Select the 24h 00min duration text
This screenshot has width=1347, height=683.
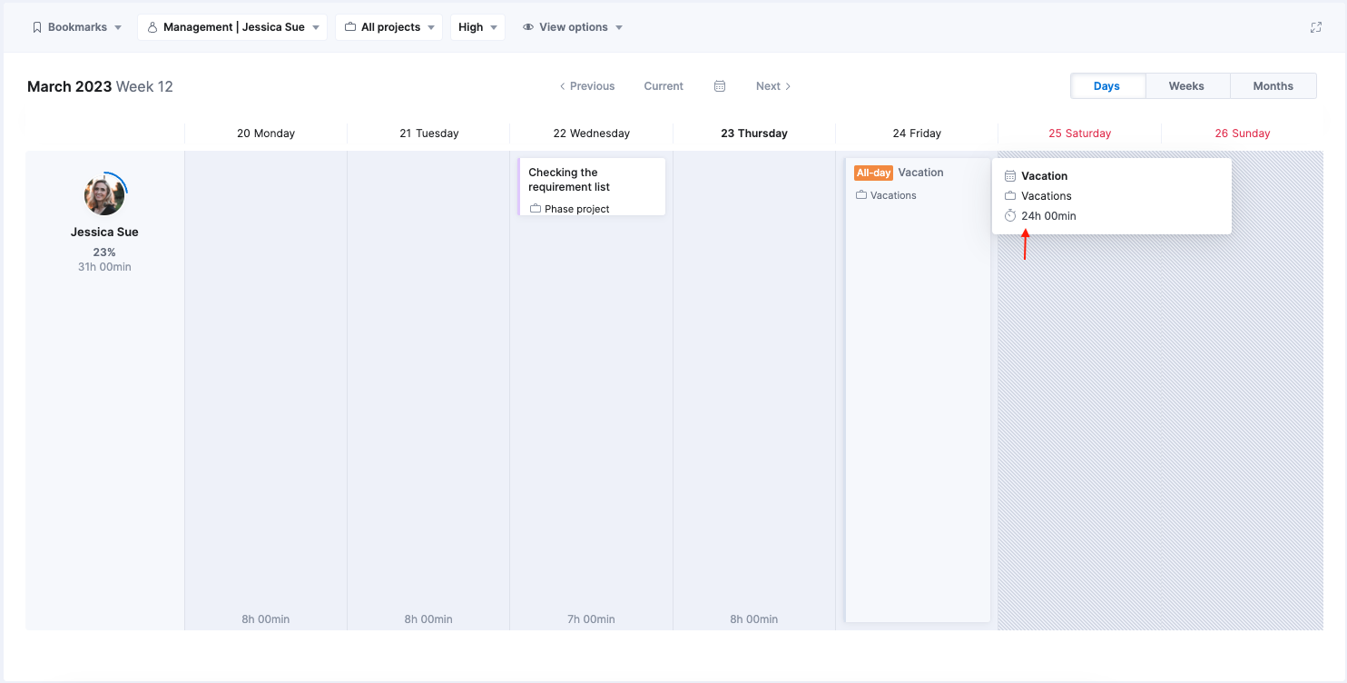click(1048, 216)
